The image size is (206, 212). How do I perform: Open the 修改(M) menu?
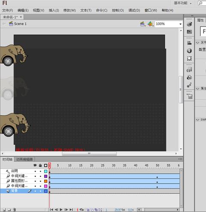tap(70, 10)
